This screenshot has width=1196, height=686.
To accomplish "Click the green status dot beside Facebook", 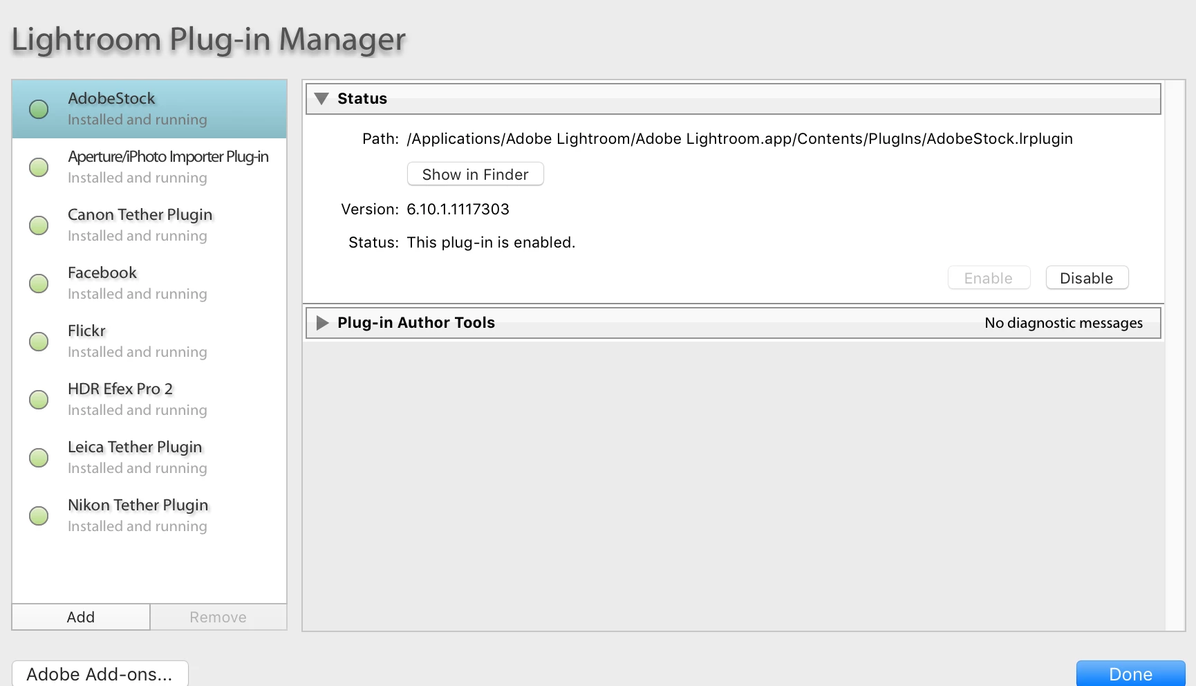I will (x=39, y=284).
